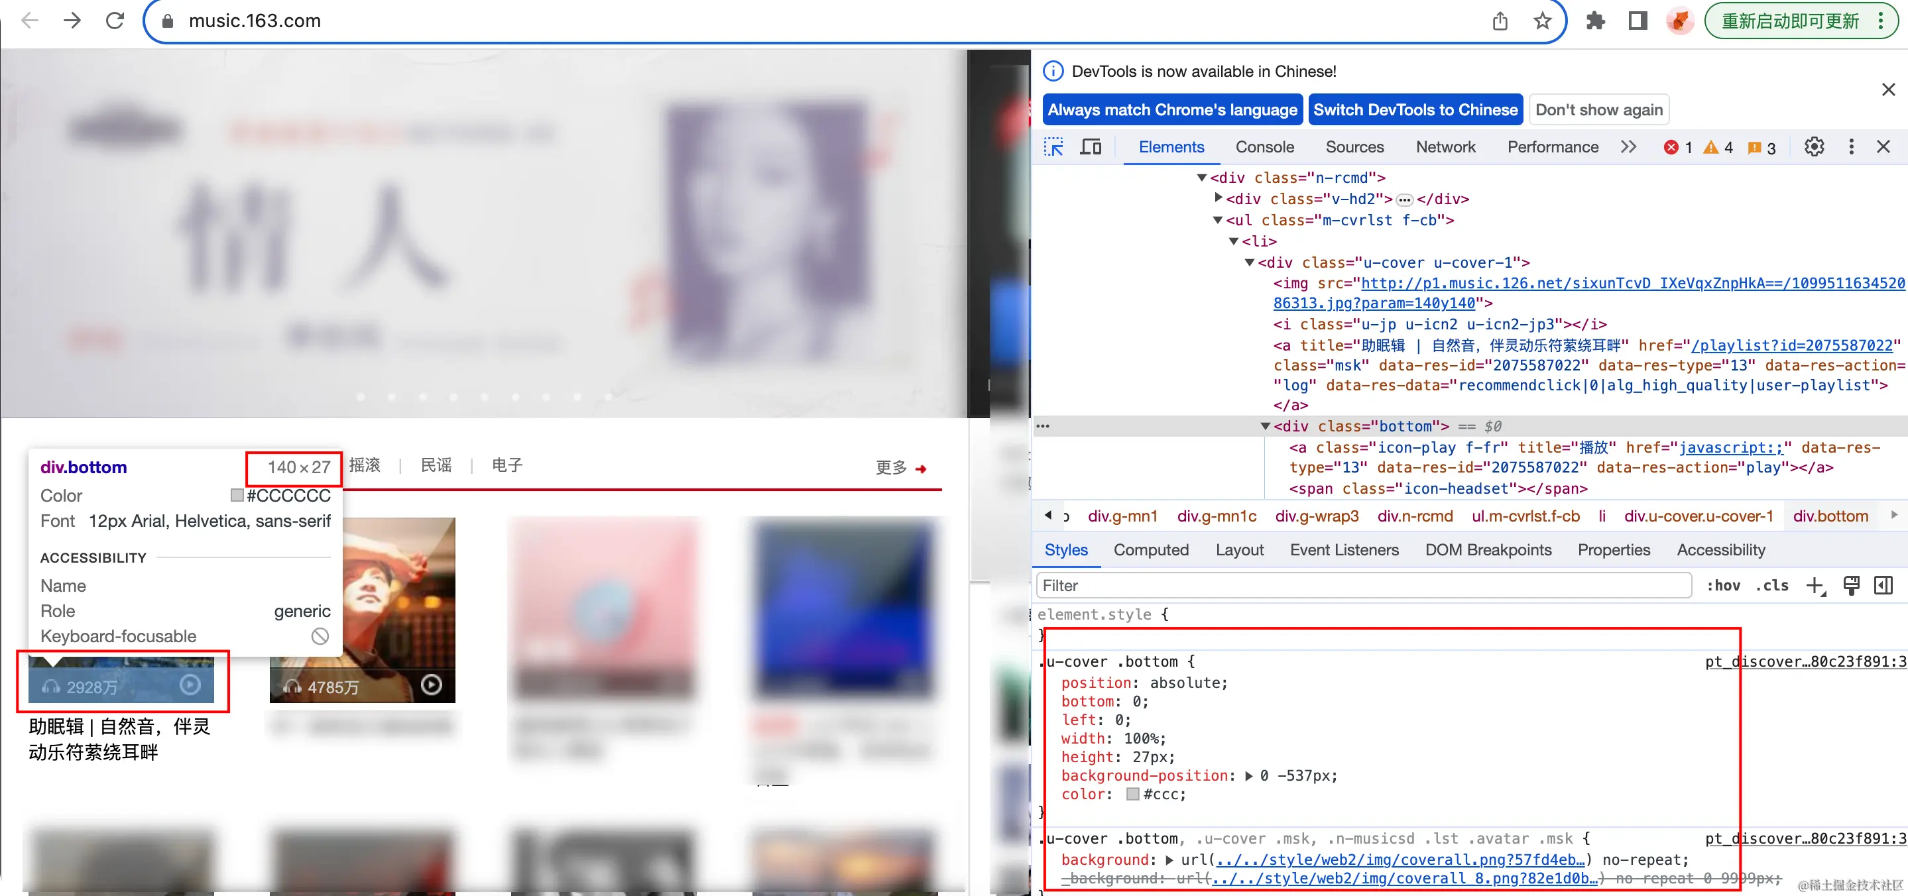Select the 民谣 category link
The width and height of the screenshot is (1908, 896).
[436, 465]
